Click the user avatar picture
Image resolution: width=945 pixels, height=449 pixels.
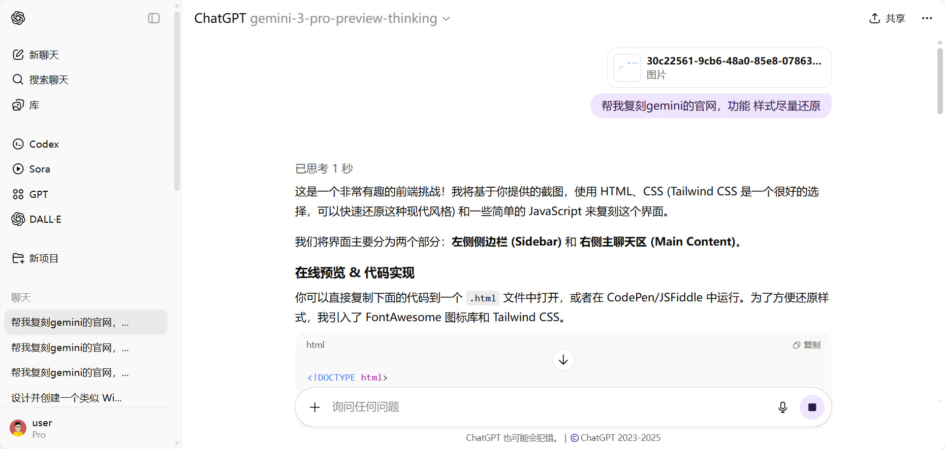[18, 428]
